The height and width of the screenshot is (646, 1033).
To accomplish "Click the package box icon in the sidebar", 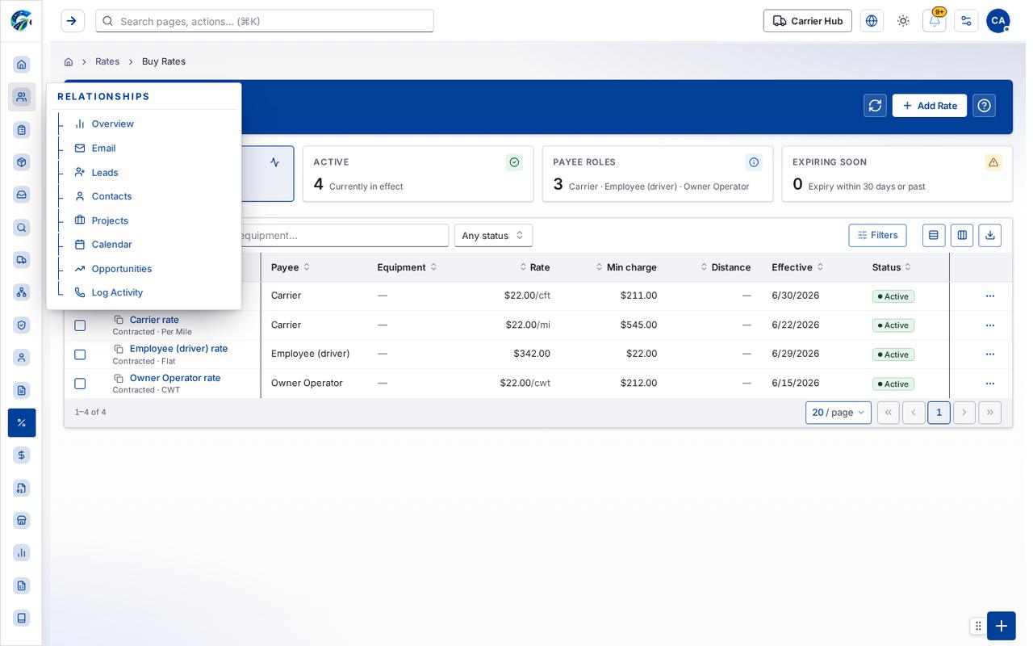I will coord(22,162).
